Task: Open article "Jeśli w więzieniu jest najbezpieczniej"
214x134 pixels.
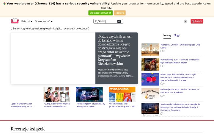Action: pyautogui.click(x=23, y=105)
